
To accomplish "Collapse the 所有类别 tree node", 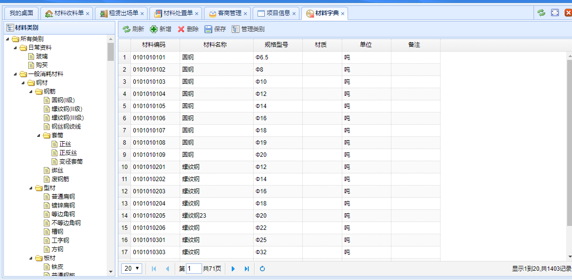I will (7, 39).
